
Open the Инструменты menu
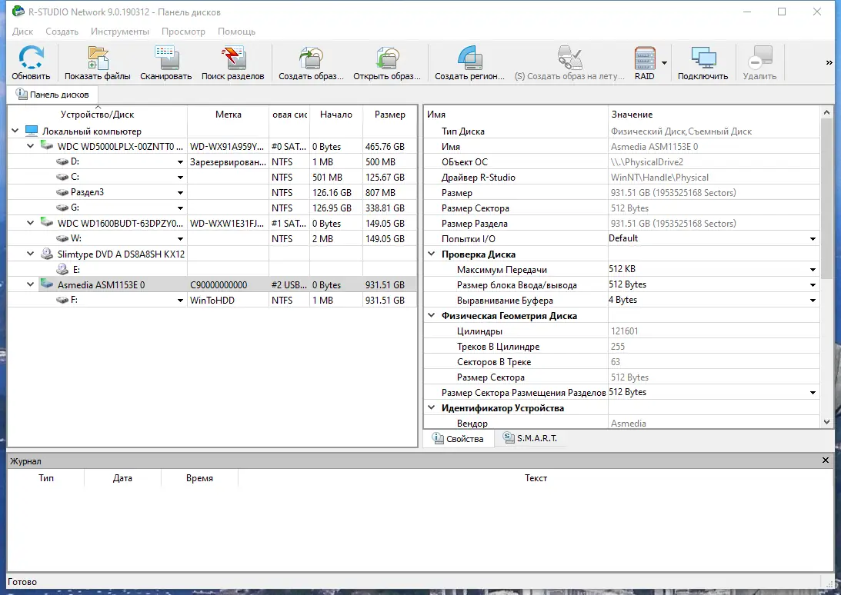(119, 32)
